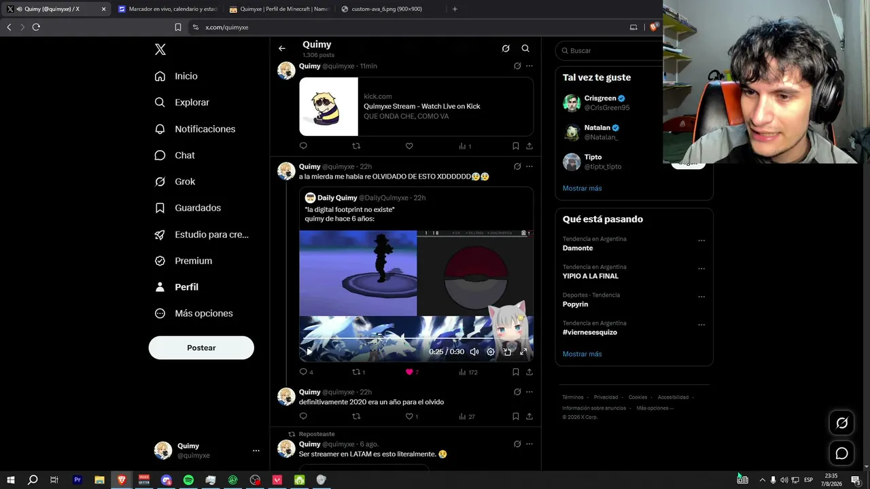Open view stats showing 172 views

pos(468,372)
